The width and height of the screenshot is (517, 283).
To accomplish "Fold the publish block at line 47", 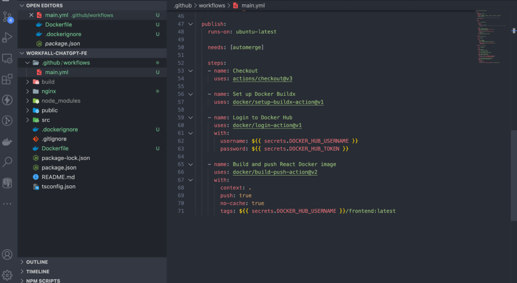I will coord(190,24).
